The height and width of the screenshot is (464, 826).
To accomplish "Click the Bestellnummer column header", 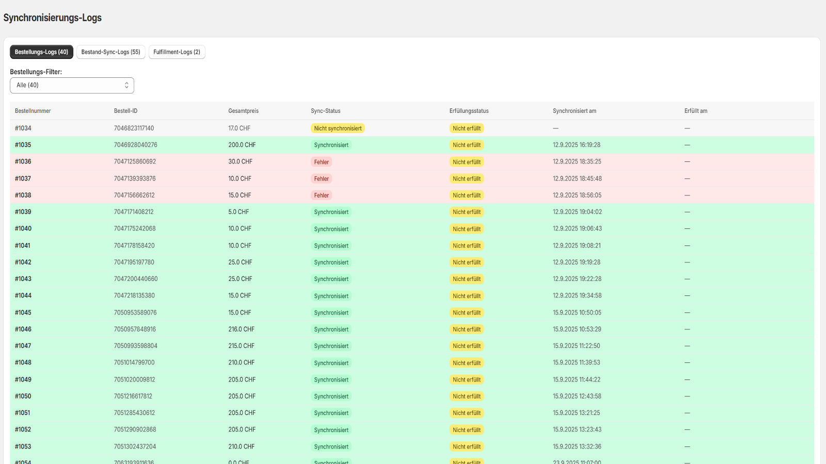I will [x=33, y=111].
